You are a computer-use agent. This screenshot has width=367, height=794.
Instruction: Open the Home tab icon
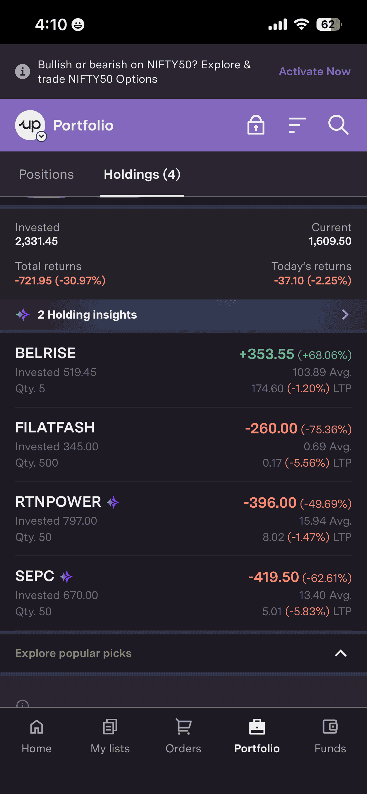(x=37, y=727)
